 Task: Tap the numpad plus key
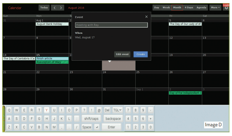point(150,118)
